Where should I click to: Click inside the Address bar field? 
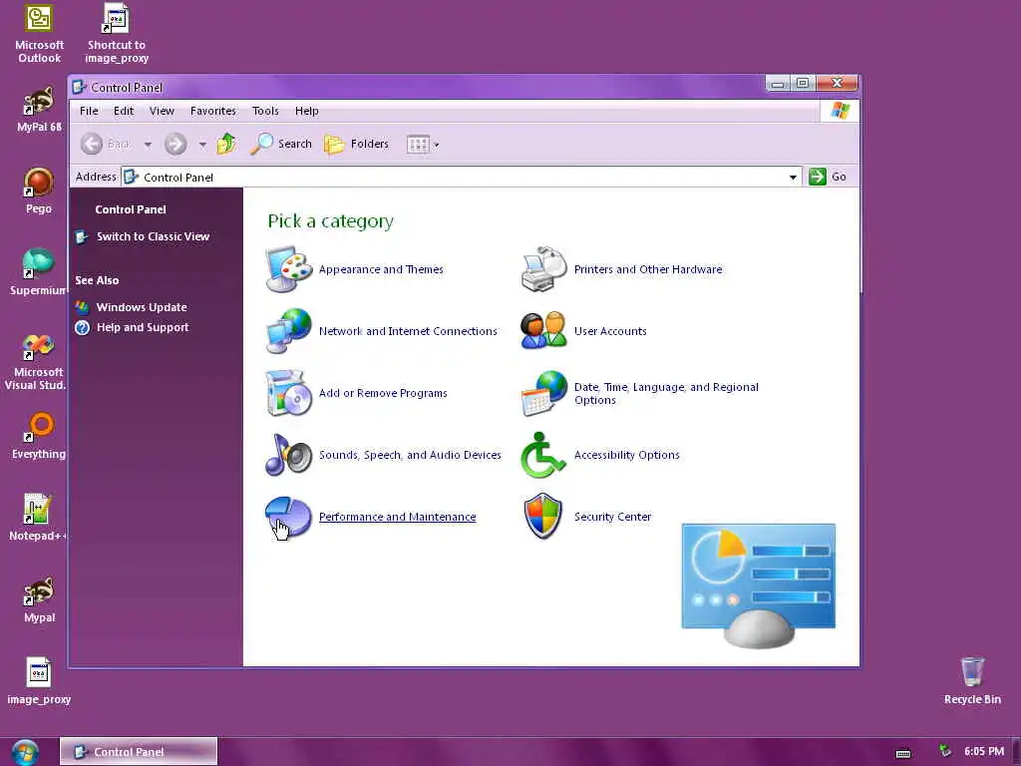(461, 177)
